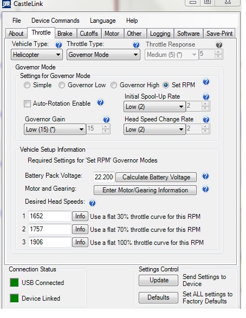Click Enter Motor/Gearing Information button
This screenshot has width=246, height=318.
pyautogui.click(x=145, y=190)
